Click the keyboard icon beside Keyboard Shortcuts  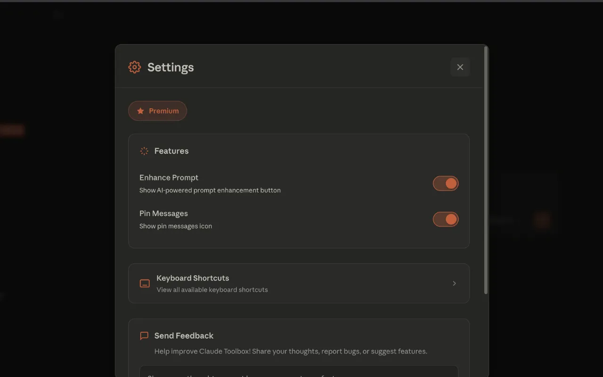(x=145, y=284)
